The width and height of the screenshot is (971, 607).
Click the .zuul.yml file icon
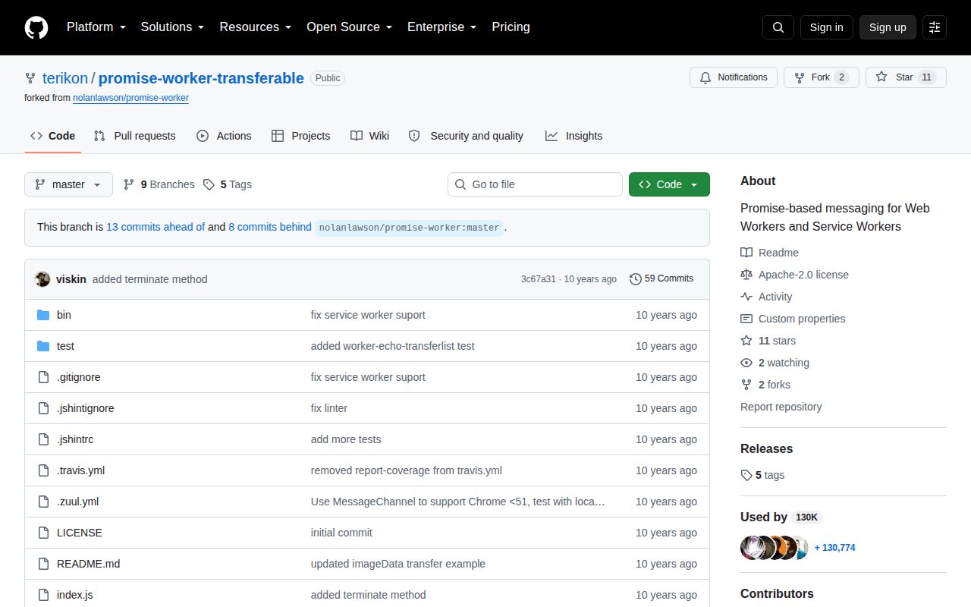(x=43, y=502)
